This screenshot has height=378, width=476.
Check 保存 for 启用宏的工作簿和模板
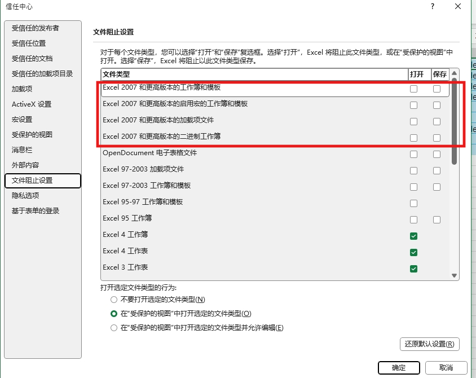437,105
